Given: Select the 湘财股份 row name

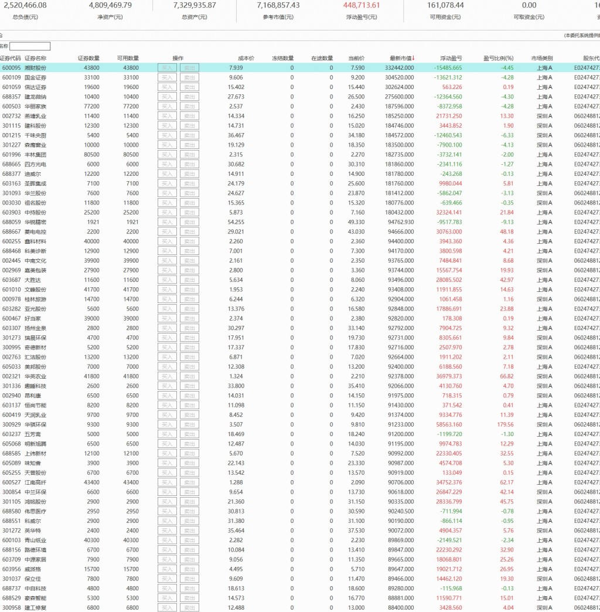Looking at the screenshot, I should click(35, 68).
